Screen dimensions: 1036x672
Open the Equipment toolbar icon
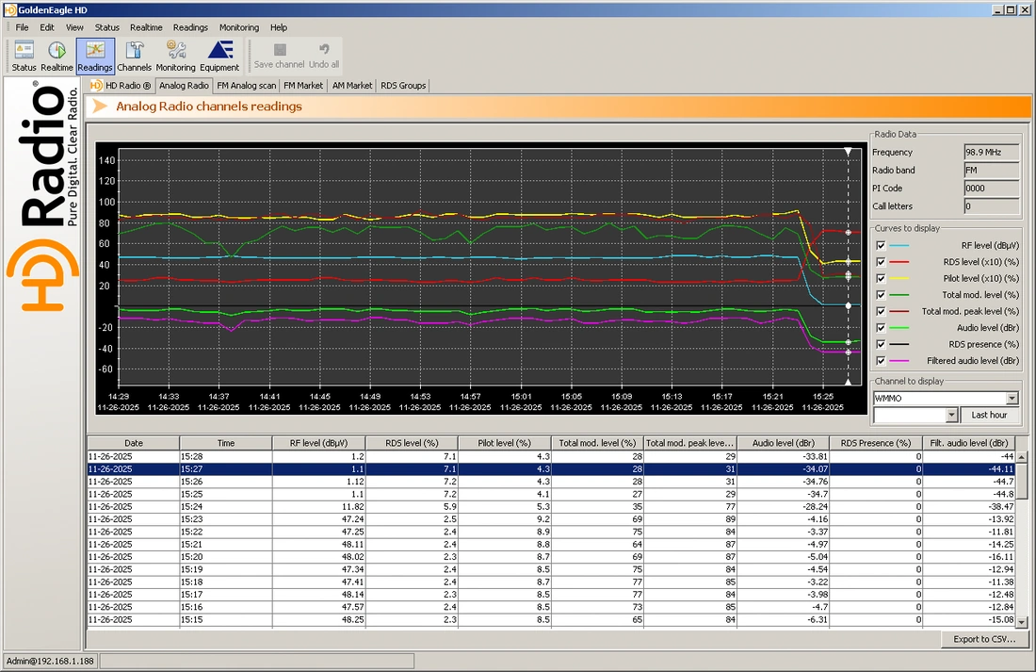[219, 56]
